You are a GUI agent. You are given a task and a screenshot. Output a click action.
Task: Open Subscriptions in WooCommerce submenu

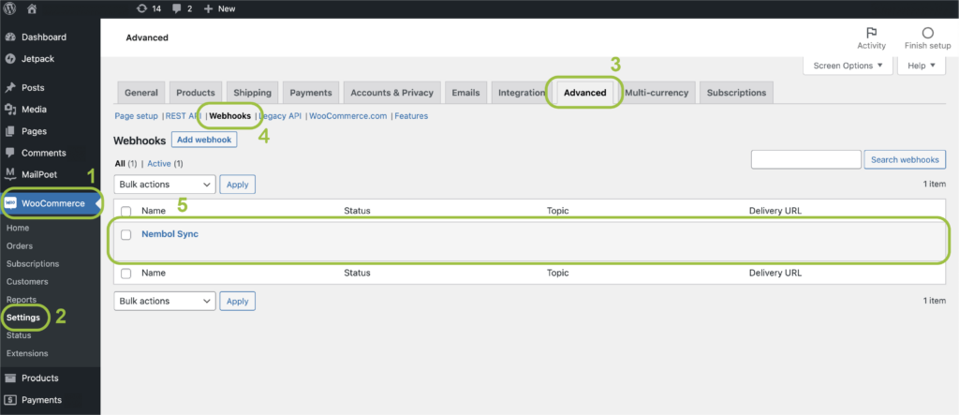[x=33, y=264]
